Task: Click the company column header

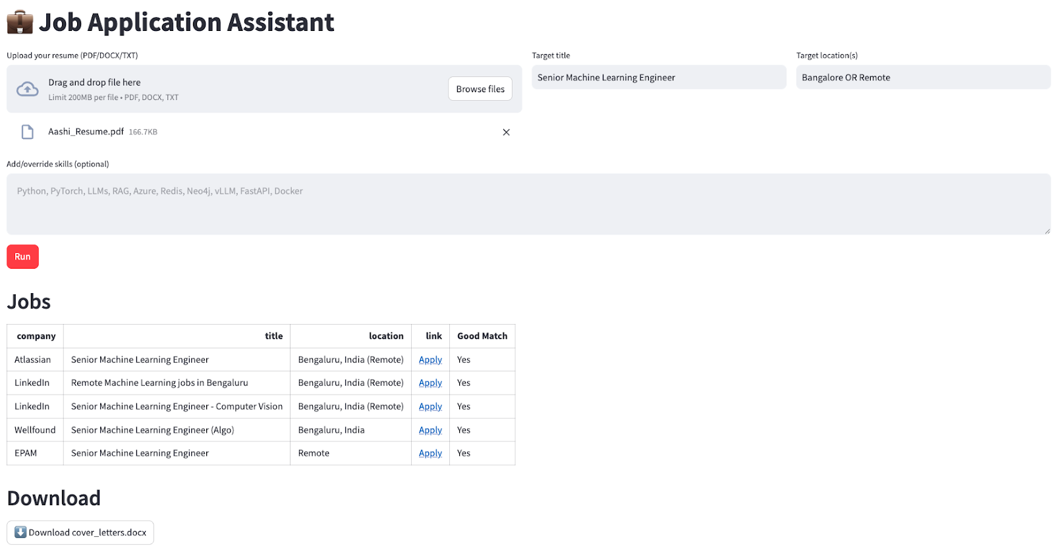Action: [36, 336]
